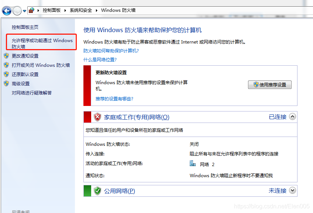The width and height of the screenshot is (313, 213).
Task: Click 网络 2 network name
Action: pyautogui.click(x=207, y=164)
